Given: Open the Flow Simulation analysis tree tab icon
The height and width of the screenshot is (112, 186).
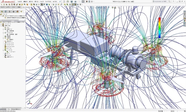Looking at the screenshot, I should [x=21, y=12].
